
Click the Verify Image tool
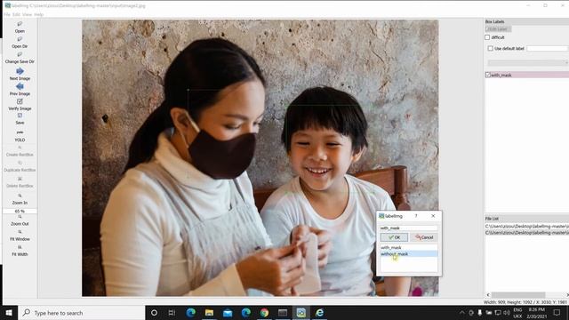click(x=20, y=105)
